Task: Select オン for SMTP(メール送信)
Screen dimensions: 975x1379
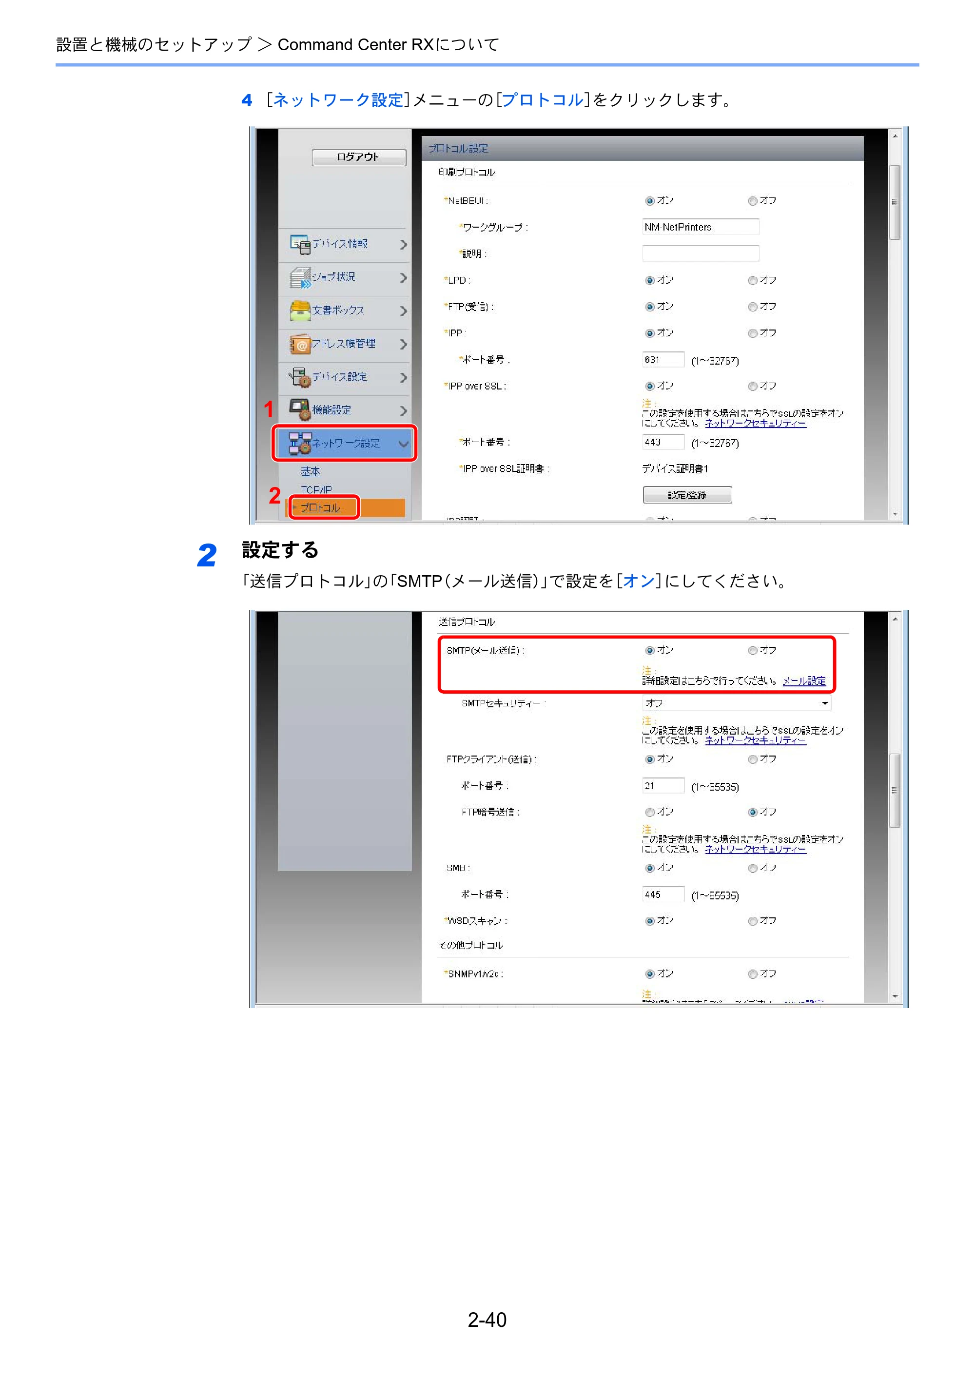Action: click(x=649, y=650)
